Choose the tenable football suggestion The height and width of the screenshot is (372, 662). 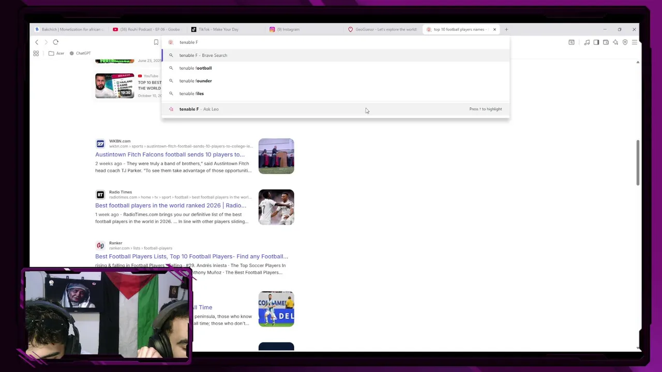[335, 68]
